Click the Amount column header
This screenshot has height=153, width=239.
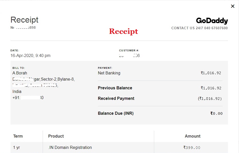(x=192, y=136)
